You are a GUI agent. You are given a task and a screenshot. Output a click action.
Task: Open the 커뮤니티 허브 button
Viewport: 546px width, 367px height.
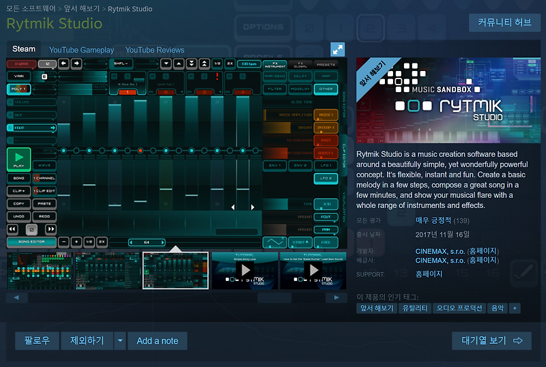coord(504,23)
